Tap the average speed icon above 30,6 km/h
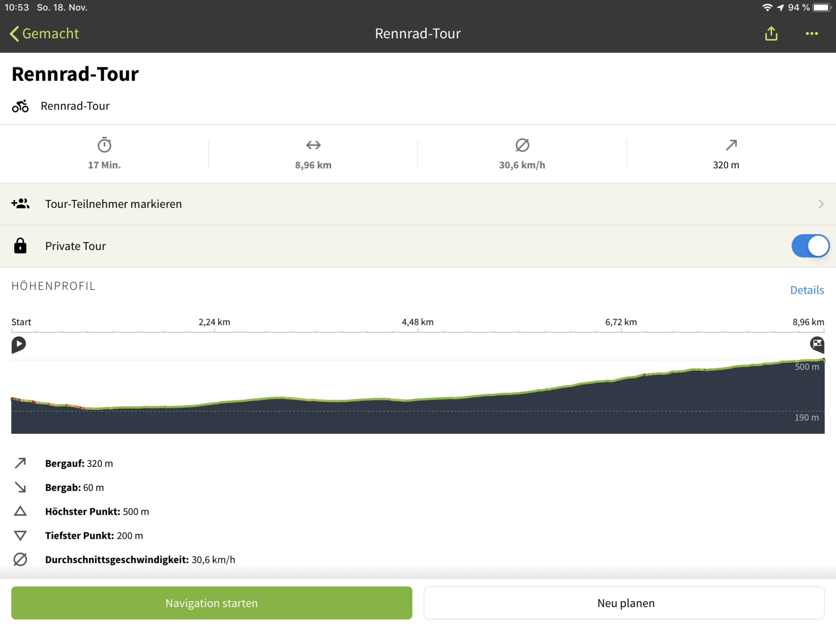 click(x=522, y=145)
